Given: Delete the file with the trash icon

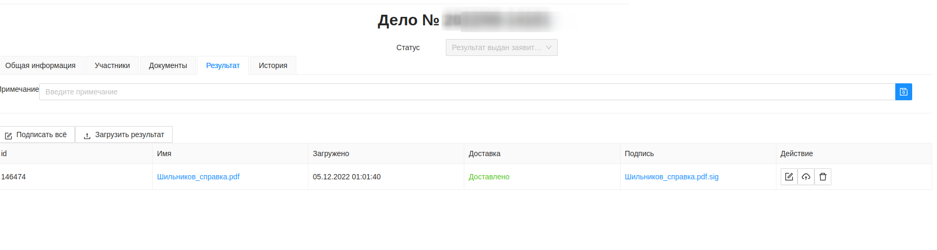Looking at the screenshot, I should (822, 177).
